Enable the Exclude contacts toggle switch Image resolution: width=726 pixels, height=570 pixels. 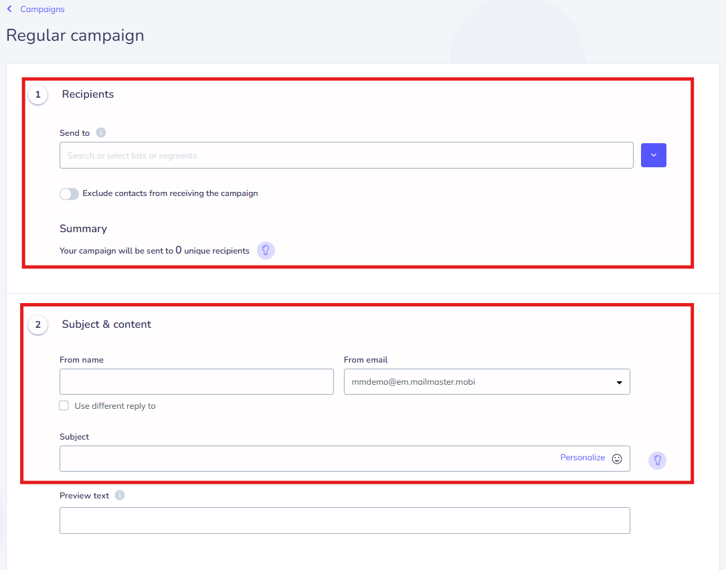tap(69, 194)
